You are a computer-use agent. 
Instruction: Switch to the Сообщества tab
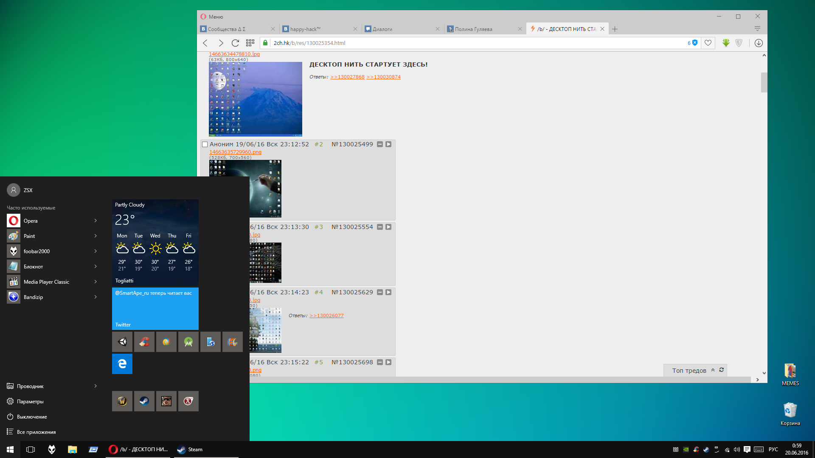coord(237,29)
